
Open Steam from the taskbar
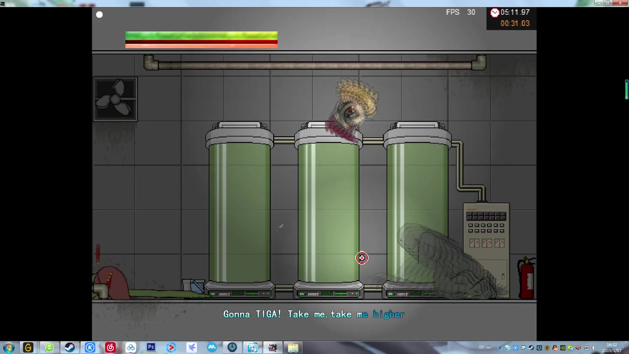[x=69, y=348]
